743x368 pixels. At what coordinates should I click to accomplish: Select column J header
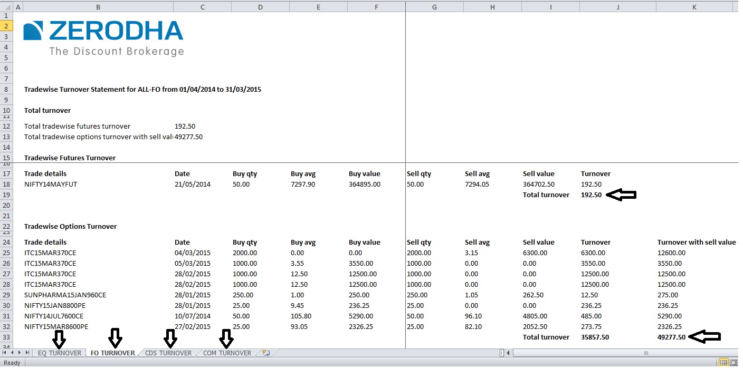click(618, 6)
